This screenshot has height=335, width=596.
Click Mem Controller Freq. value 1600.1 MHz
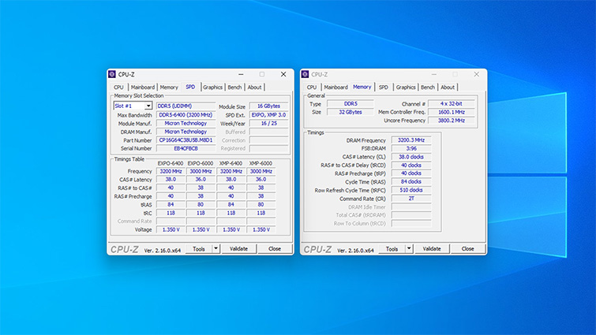pyautogui.click(x=452, y=112)
